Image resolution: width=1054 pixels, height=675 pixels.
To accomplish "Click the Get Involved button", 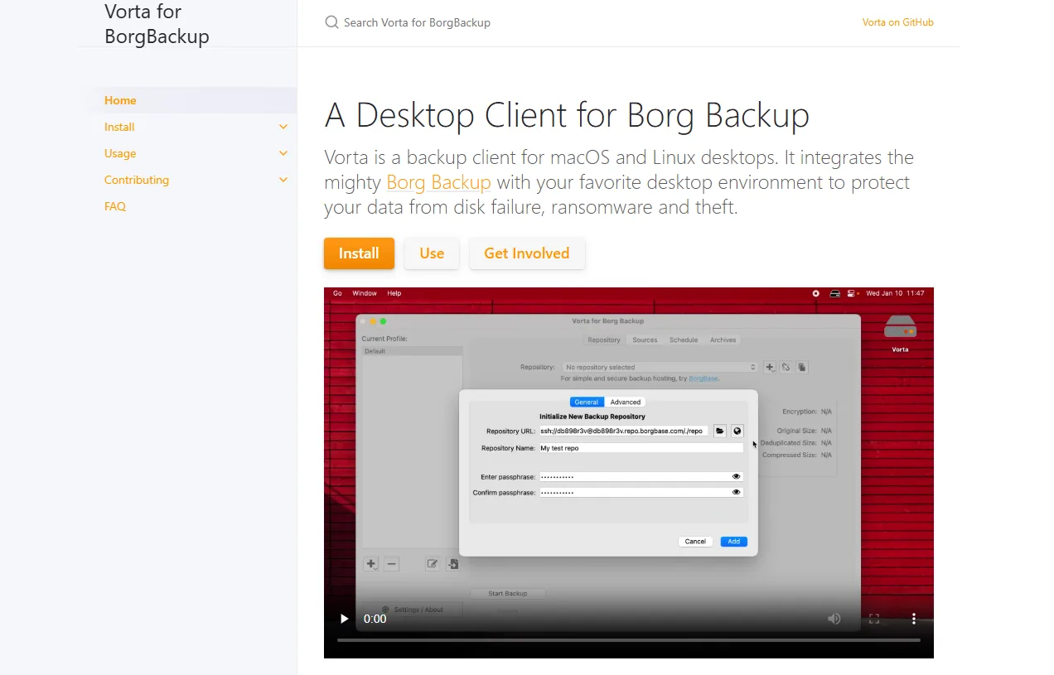I will click(x=527, y=253).
